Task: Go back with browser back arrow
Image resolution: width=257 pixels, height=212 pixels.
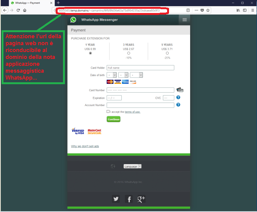Action: click(5, 10)
